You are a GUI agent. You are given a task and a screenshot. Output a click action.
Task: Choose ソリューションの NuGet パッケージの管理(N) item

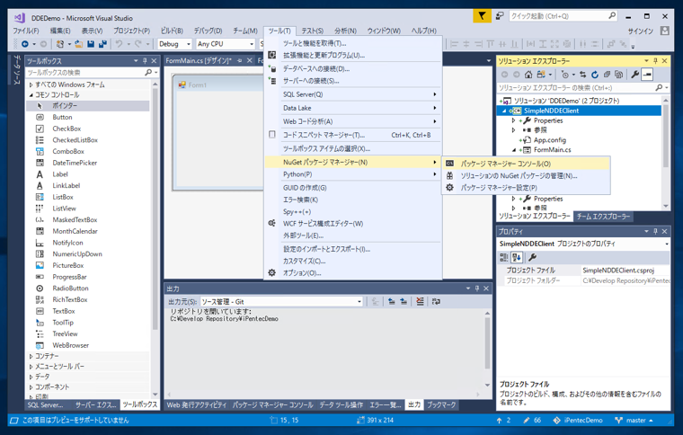tap(526, 176)
